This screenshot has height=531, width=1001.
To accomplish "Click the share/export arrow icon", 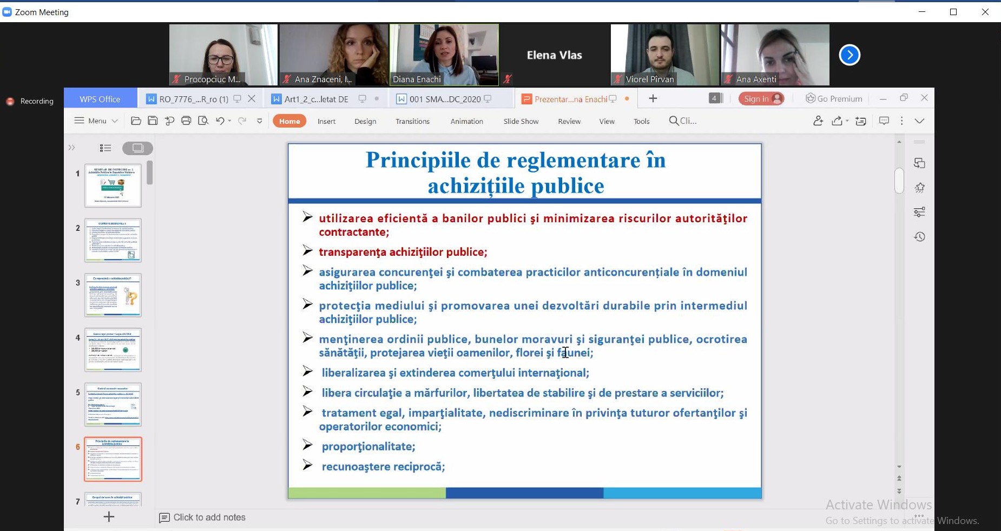I will coord(837,121).
